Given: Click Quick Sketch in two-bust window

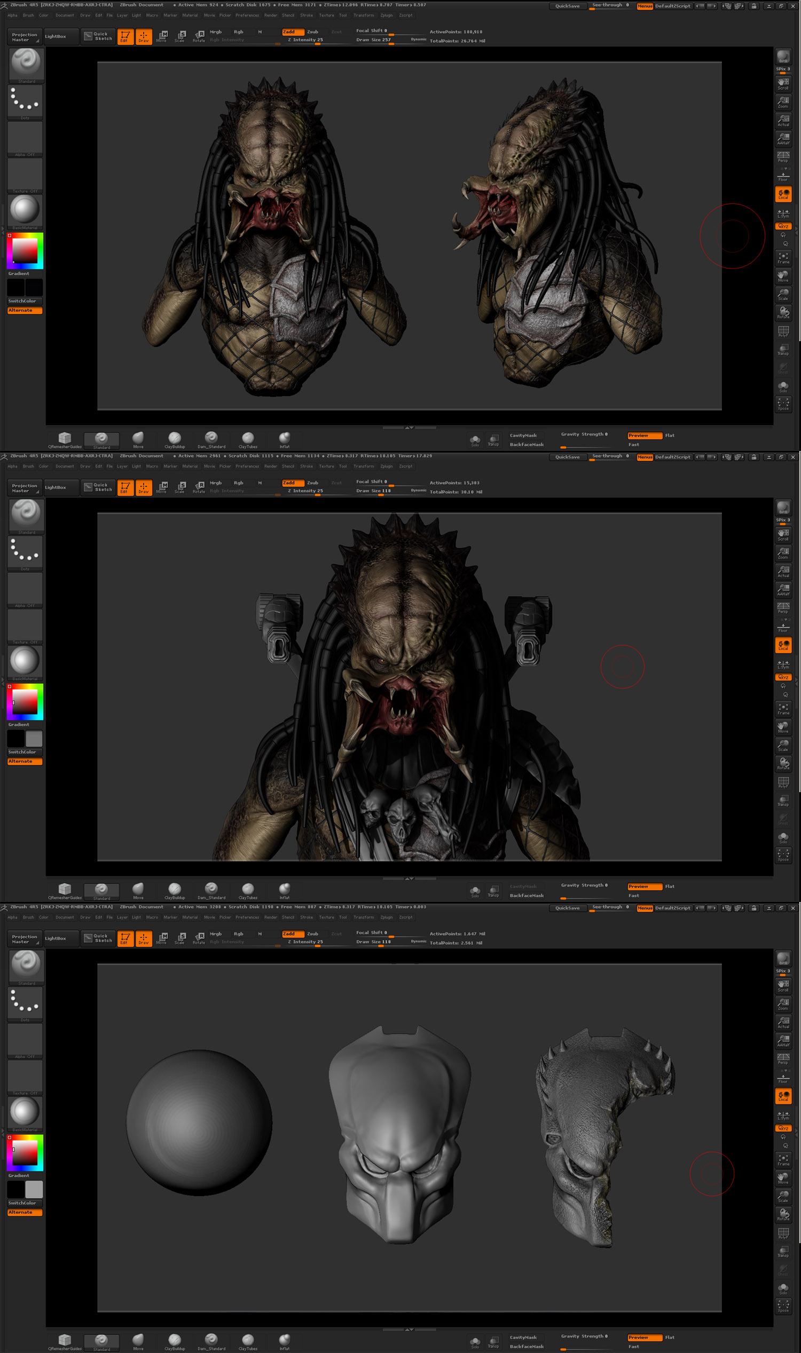Looking at the screenshot, I should [x=98, y=36].
